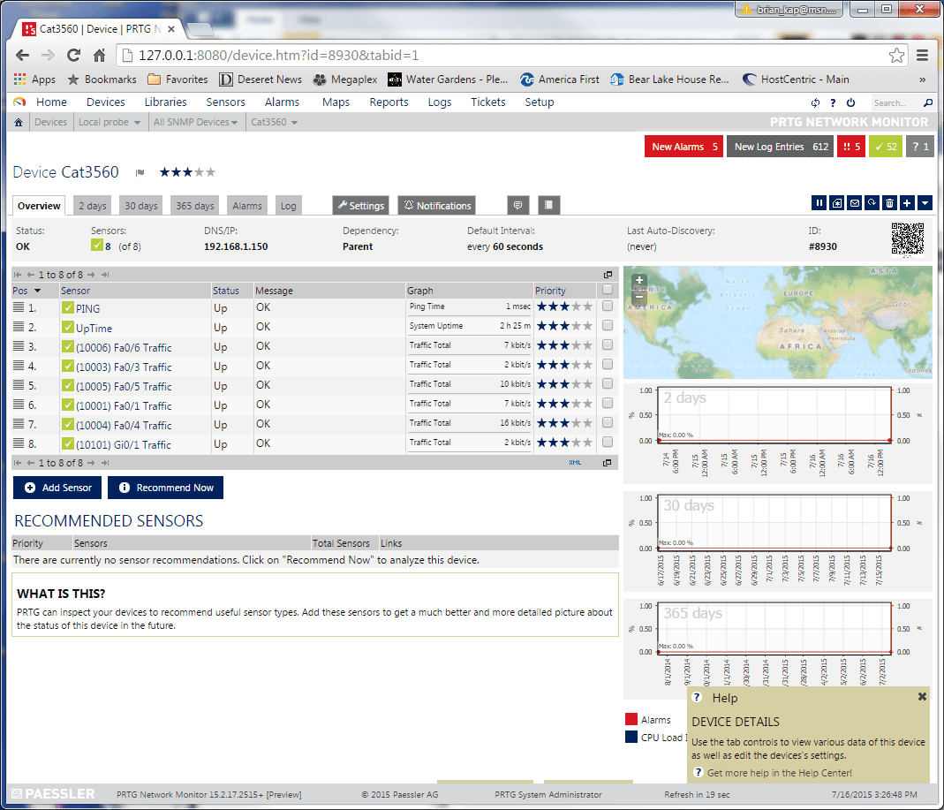
Task: Open help question mark in top bar
Action: pyautogui.click(x=834, y=103)
